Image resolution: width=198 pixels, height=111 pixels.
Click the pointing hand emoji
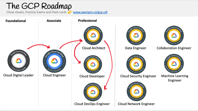click(70, 12)
